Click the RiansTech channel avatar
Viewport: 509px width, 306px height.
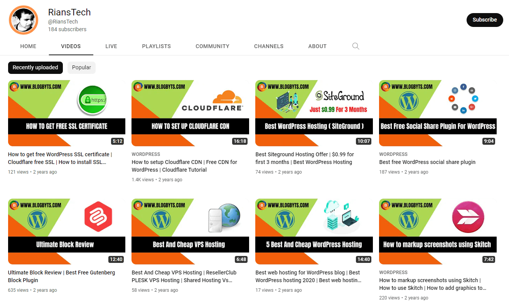click(x=24, y=20)
